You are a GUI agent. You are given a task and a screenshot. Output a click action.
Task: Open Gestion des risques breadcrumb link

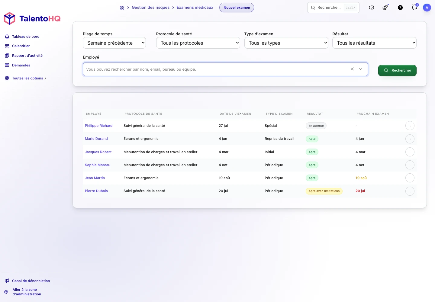point(151,8)
